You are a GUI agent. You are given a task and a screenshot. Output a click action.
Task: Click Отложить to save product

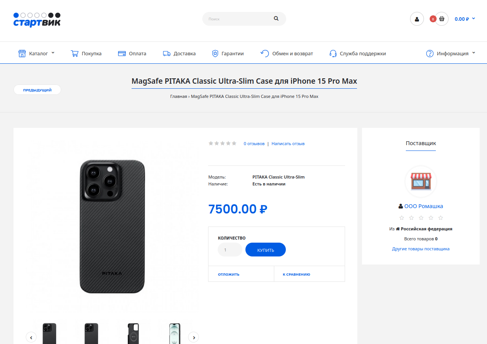coord(228,274)
